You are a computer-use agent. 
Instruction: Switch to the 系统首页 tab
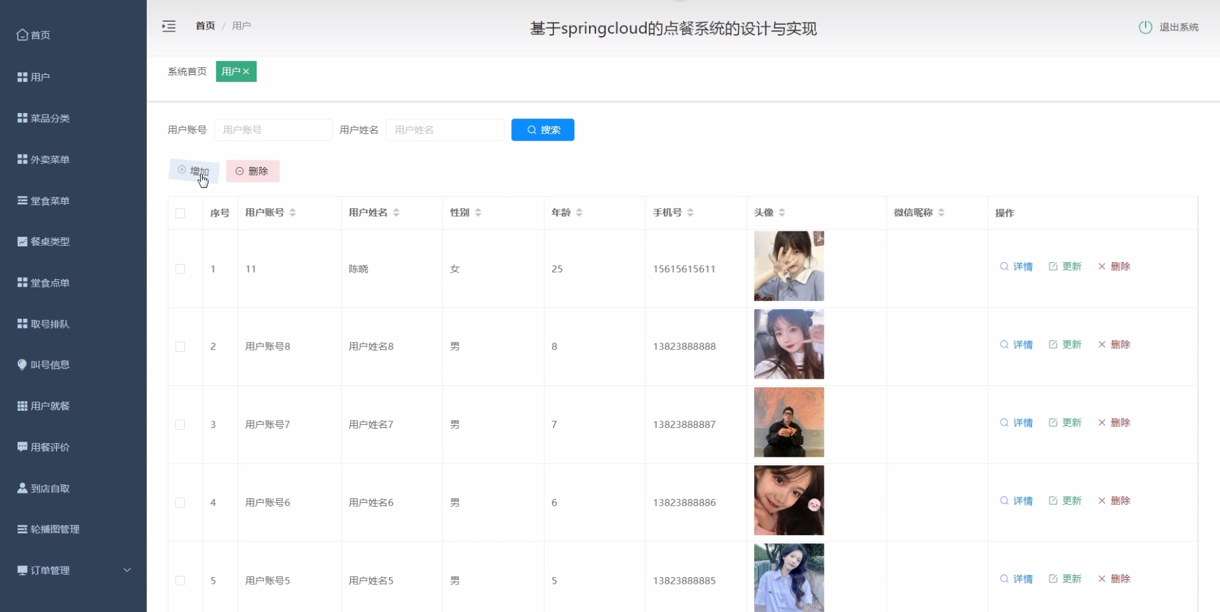pos(187,72)
